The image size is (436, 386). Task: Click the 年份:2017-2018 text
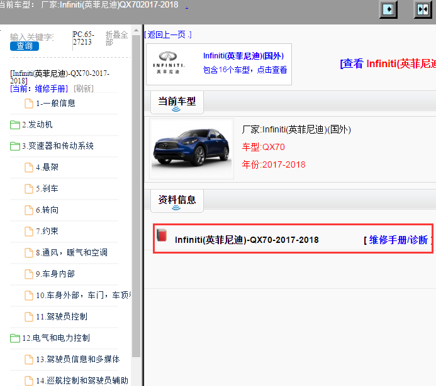(274, 164)
